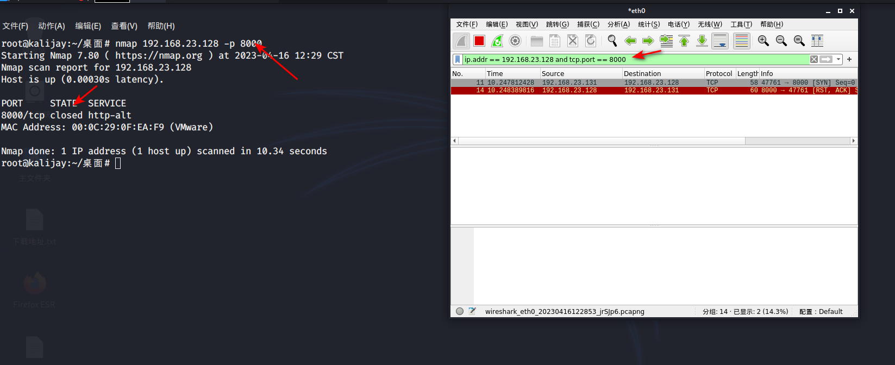Toggle auto-scroll during live capture

pyautogui.click(x=720, y=41)
